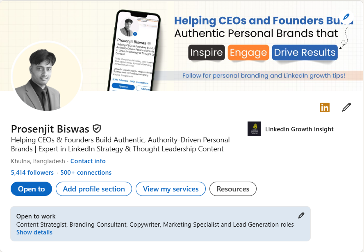Screen dimensions: 364x252
Task: Expand the 'Open to' options
Action: (31, 189)
